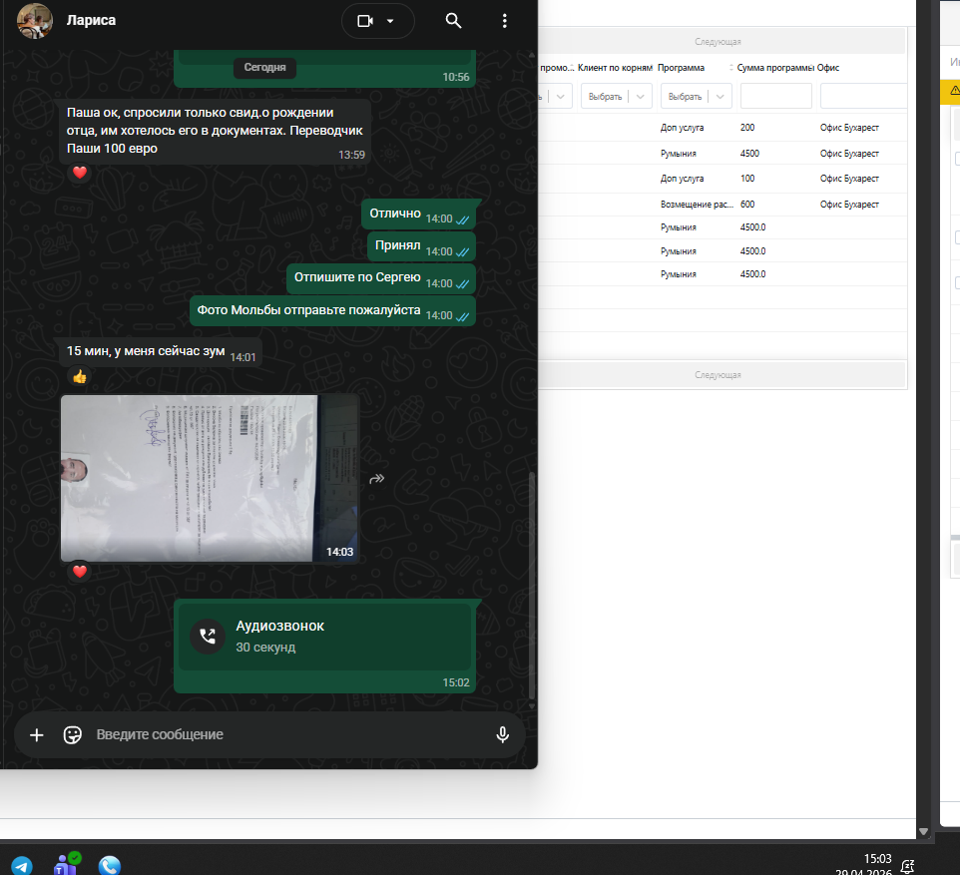Image resolution: width=960 pixels, height=875 pixels.
Task: Click 'Фото Мольбы отправьте пожалуйста' message
Action: click(x=332, y=310)
